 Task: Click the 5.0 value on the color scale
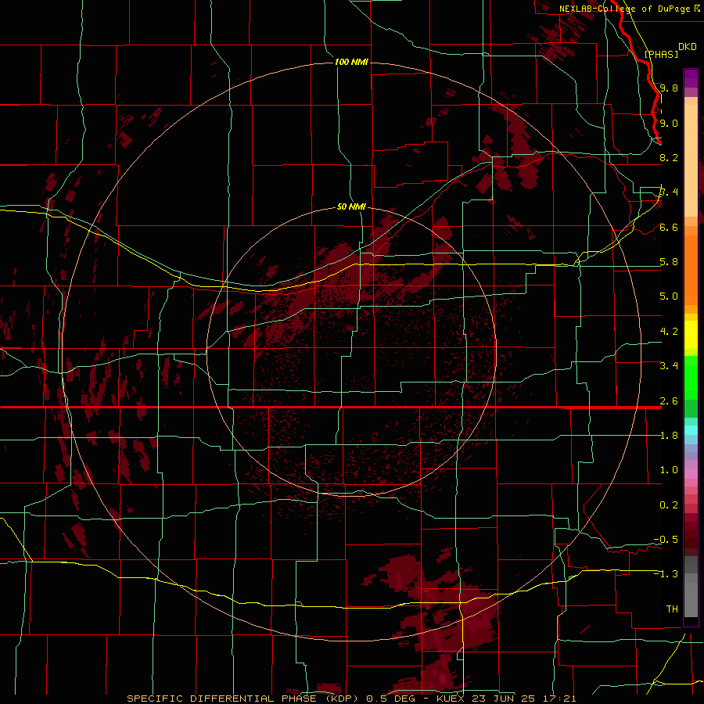669,296
